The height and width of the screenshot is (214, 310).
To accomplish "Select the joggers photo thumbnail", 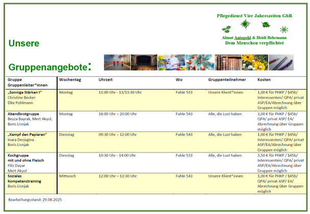I will click(117, 63).
